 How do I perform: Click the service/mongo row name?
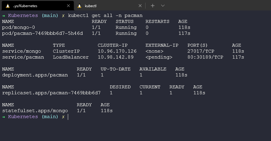pyautogui.click(x=22, y=51)
